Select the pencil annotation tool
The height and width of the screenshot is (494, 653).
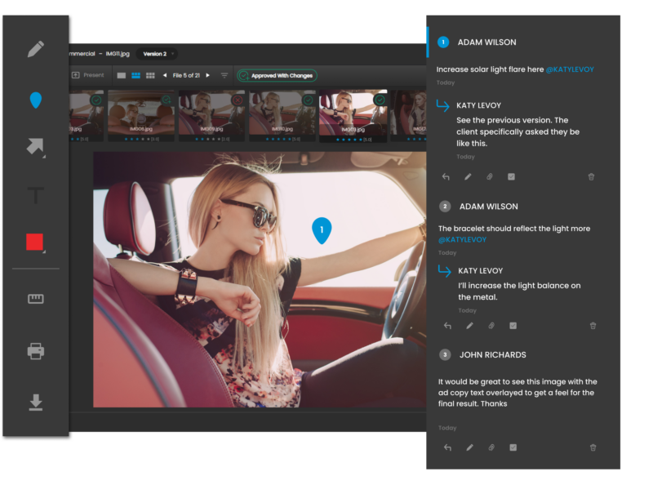point(35,49)
